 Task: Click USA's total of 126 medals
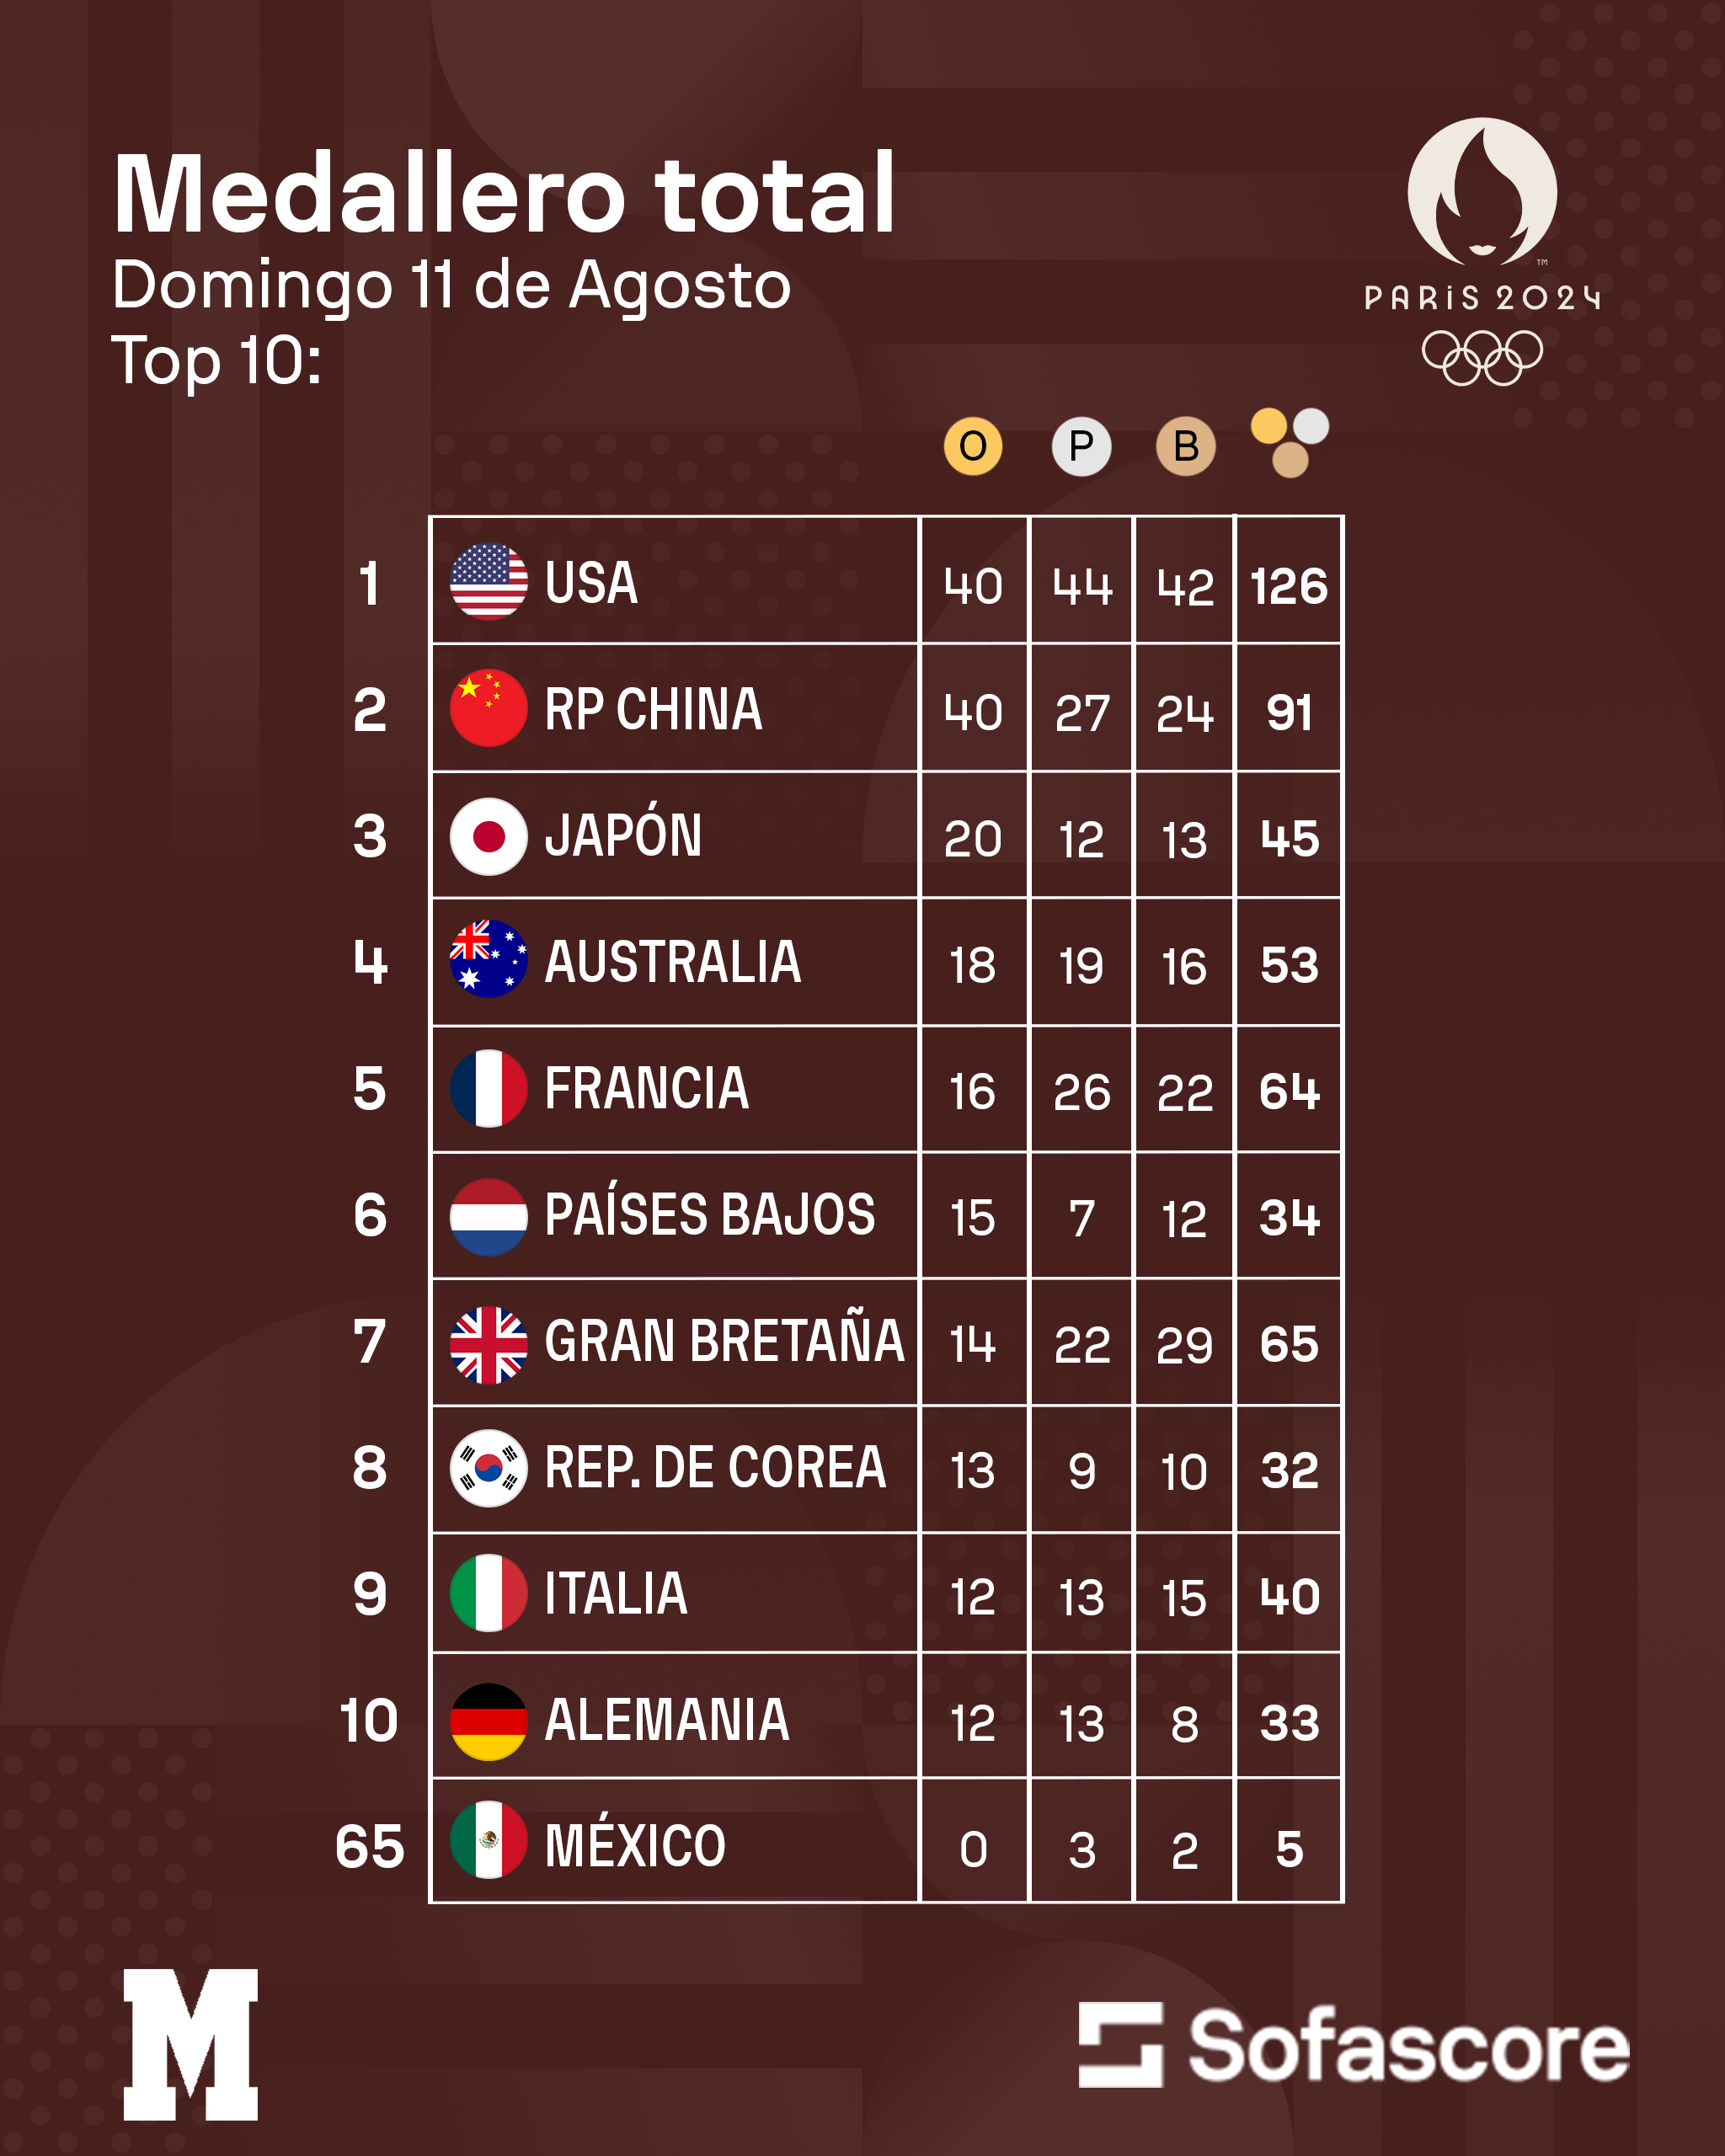pos(1288,586)
